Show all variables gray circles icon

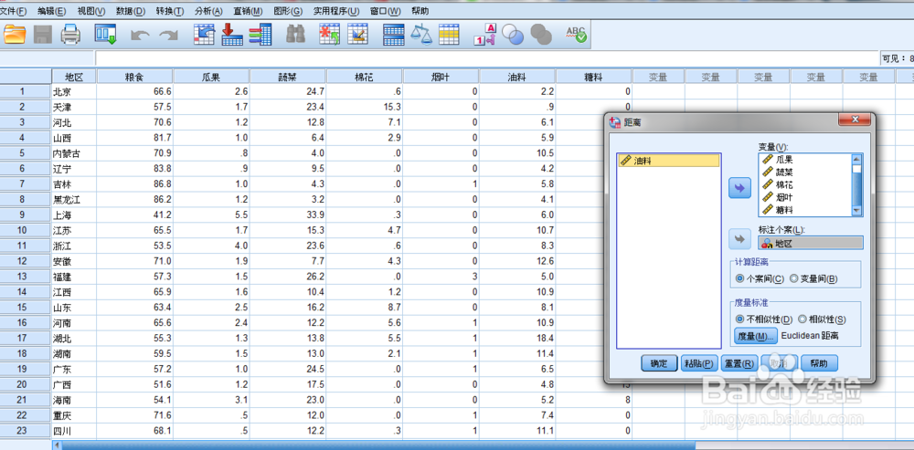(541, 35)
